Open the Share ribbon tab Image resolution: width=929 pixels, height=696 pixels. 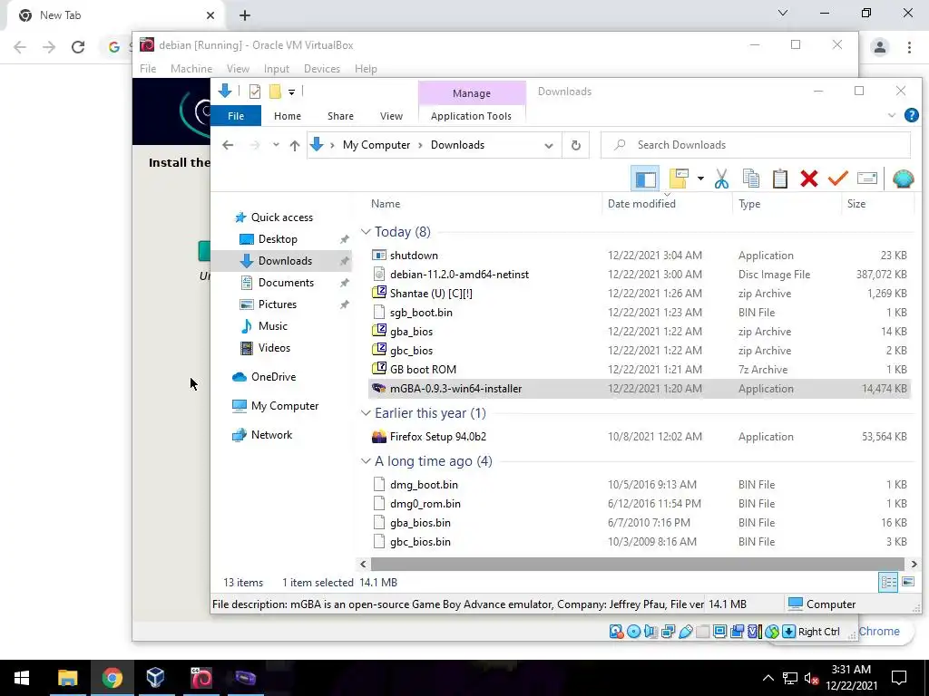(340, 116)
